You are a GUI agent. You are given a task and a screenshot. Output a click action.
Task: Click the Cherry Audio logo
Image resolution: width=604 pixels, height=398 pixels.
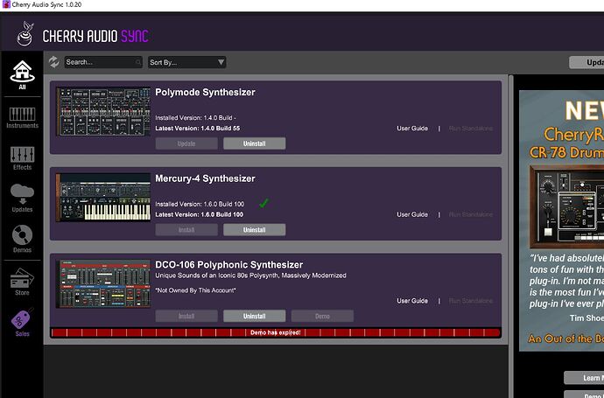(25, 34)
